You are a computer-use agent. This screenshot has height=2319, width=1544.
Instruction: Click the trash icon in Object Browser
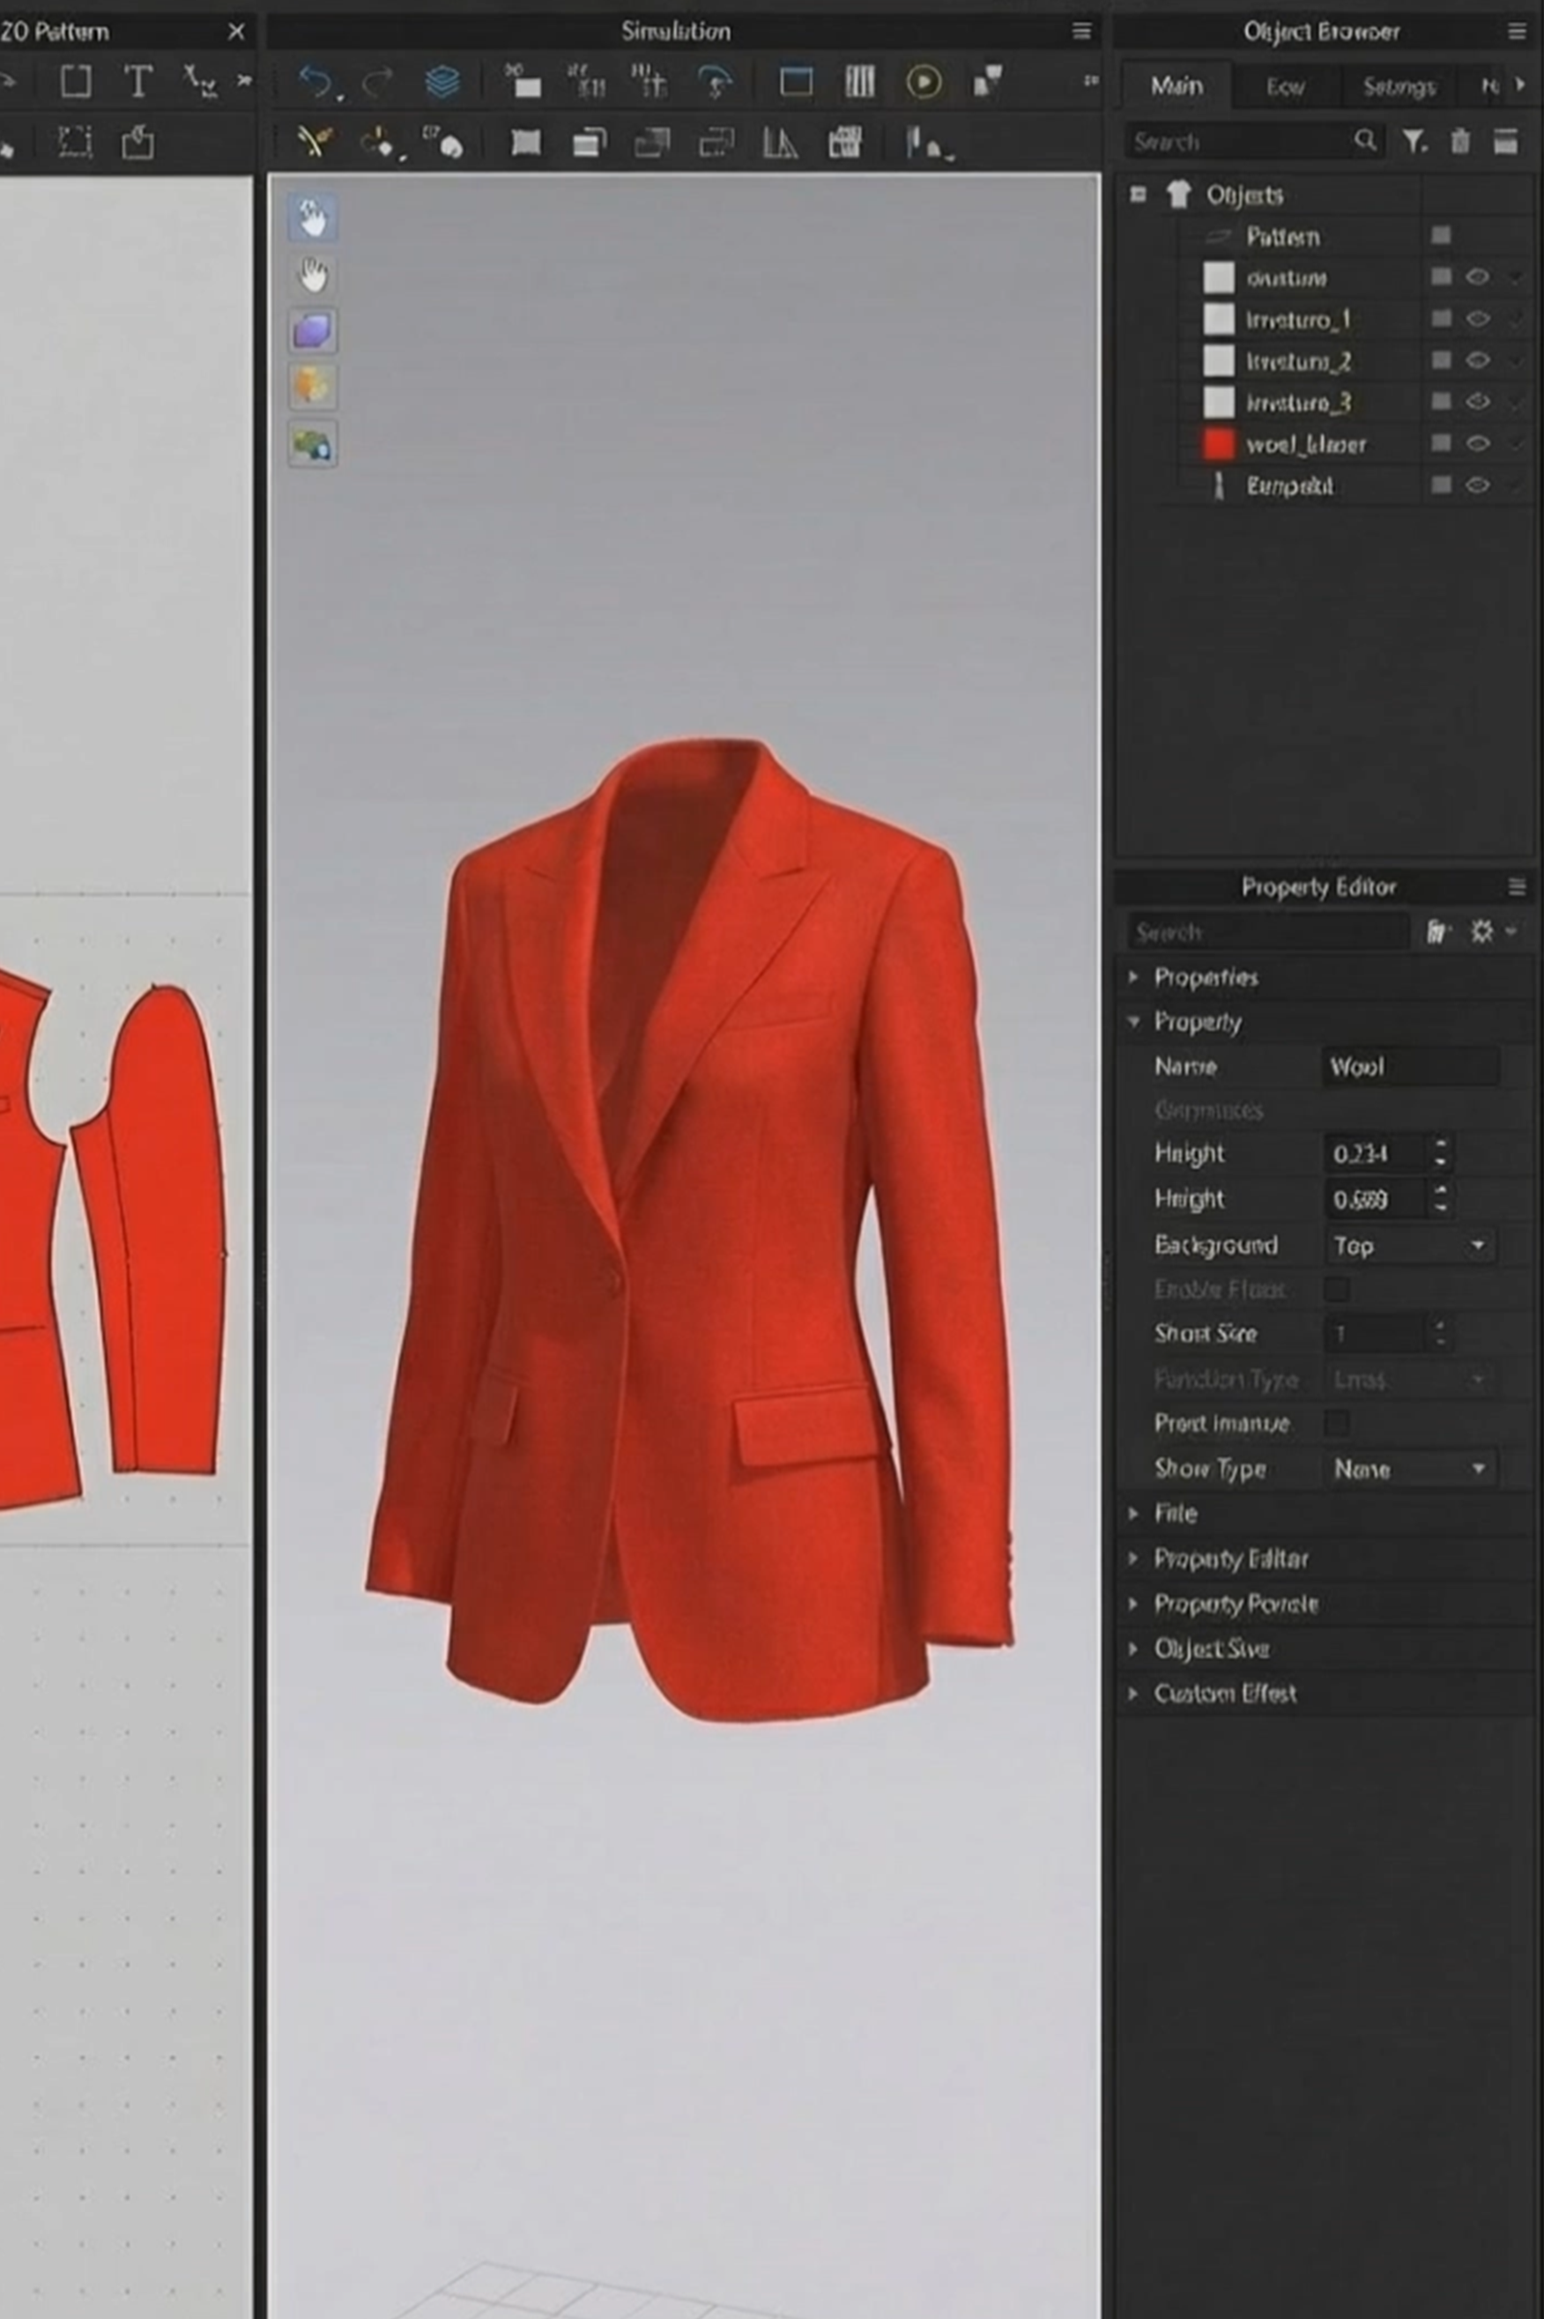click(1459, 142)
